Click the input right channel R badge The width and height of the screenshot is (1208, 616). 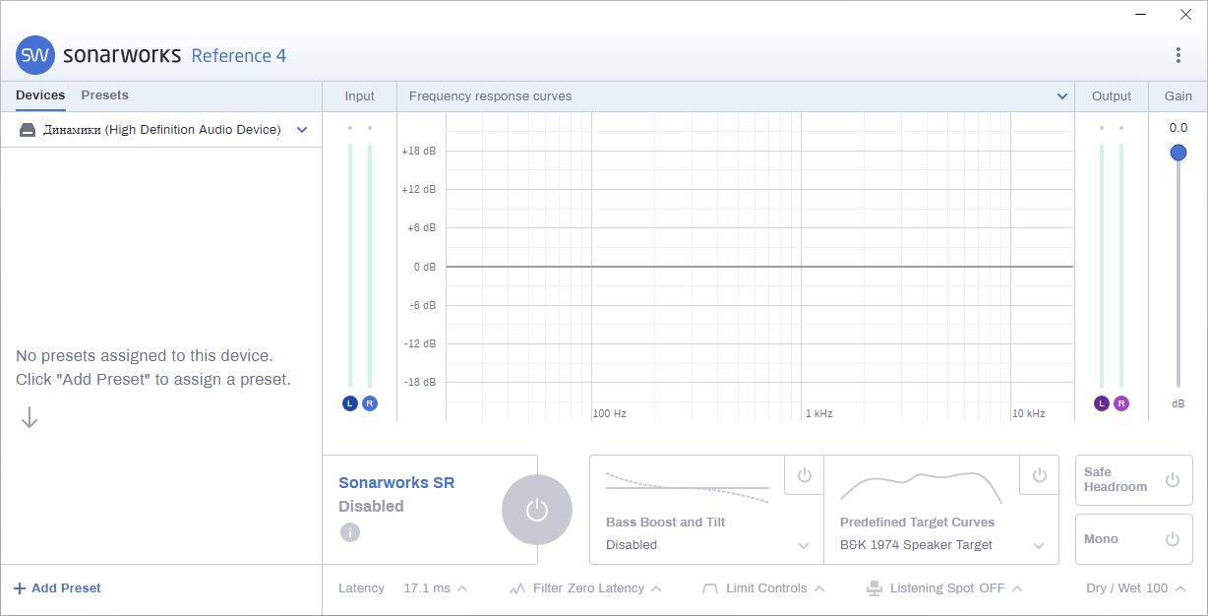click(370, 403)
